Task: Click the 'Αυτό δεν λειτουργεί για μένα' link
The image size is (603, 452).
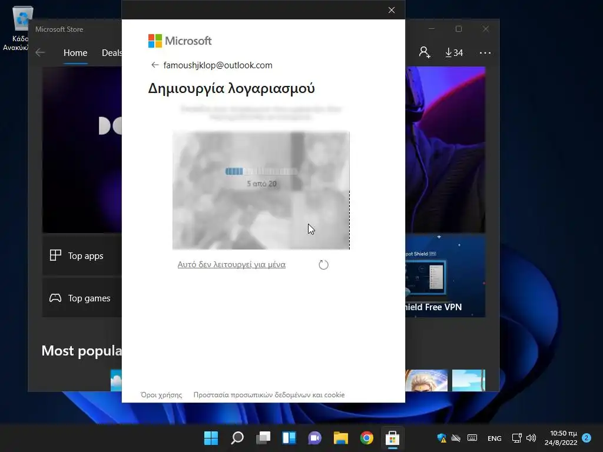Action: (231, 264)
